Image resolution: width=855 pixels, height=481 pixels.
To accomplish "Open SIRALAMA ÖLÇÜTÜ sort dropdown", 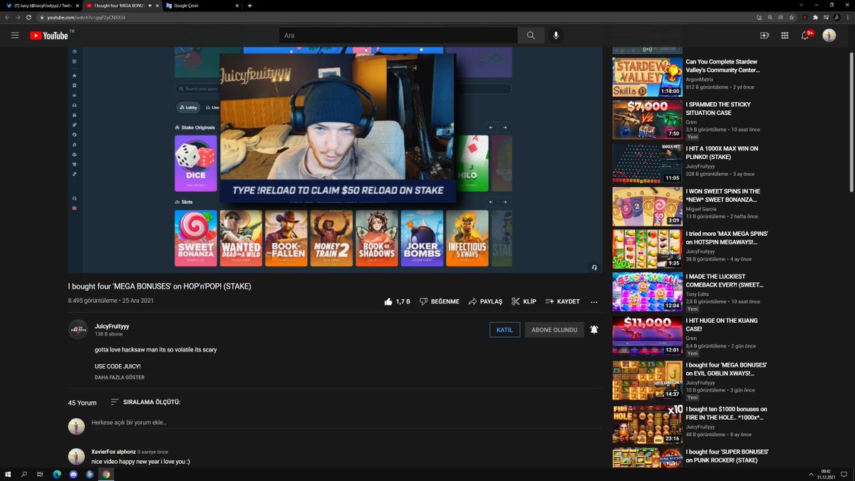I will point(145,402).
